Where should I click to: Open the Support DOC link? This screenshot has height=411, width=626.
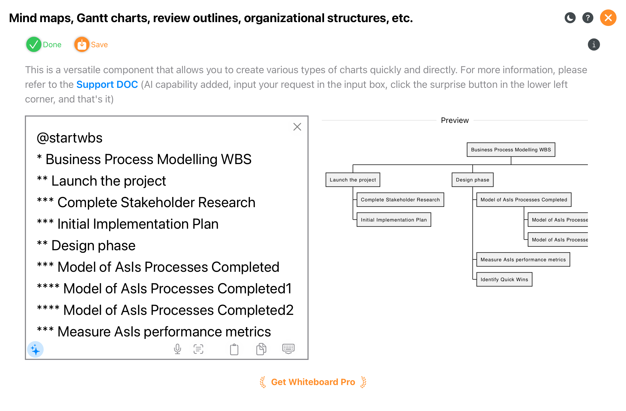(107, 84)
